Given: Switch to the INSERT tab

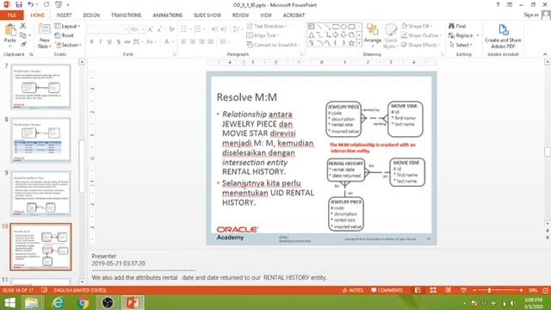Looking at the screenshot, I should click(x=64, y=15).
